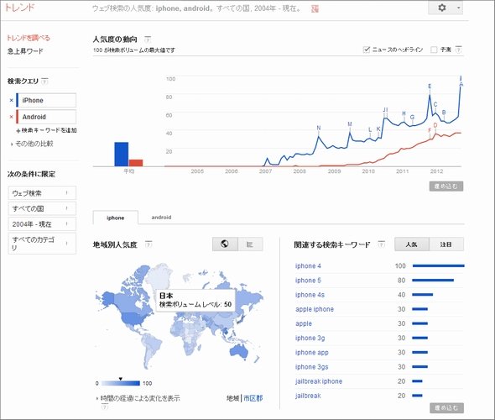
Task: Open related keyword iphone 4s
Action: click(310, 295)
